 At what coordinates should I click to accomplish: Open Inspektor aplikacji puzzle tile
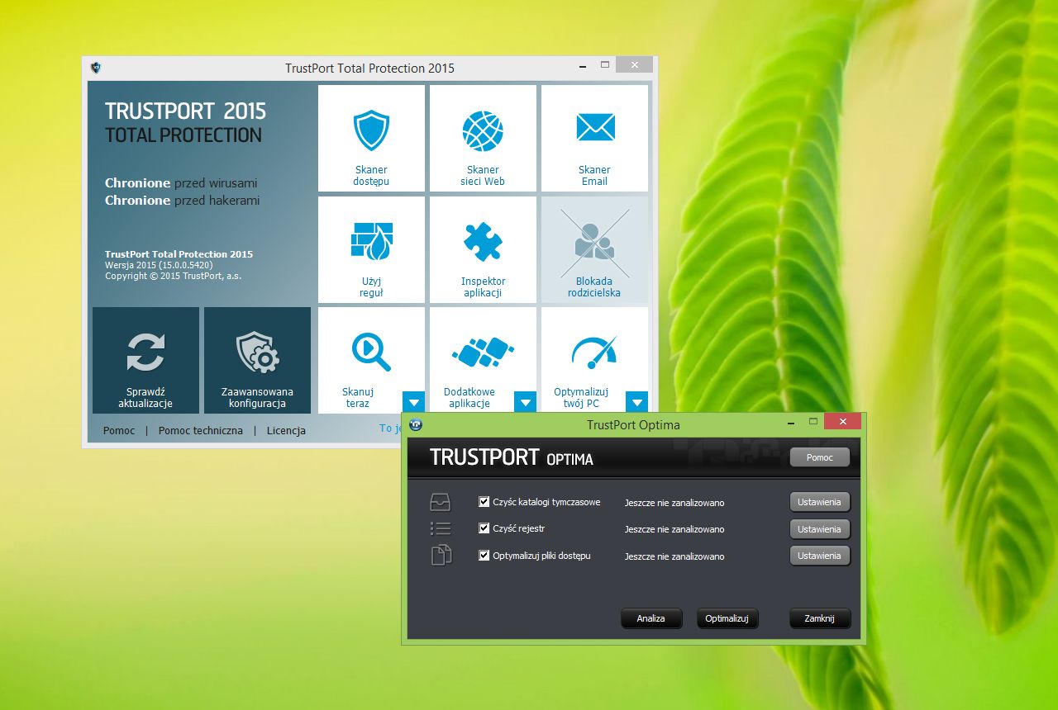[x=483, y=249]
